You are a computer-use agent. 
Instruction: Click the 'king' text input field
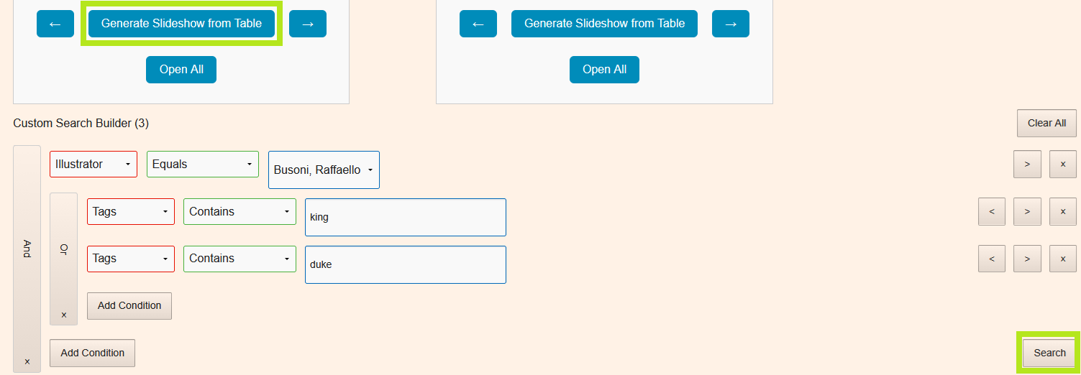(406, 217)
